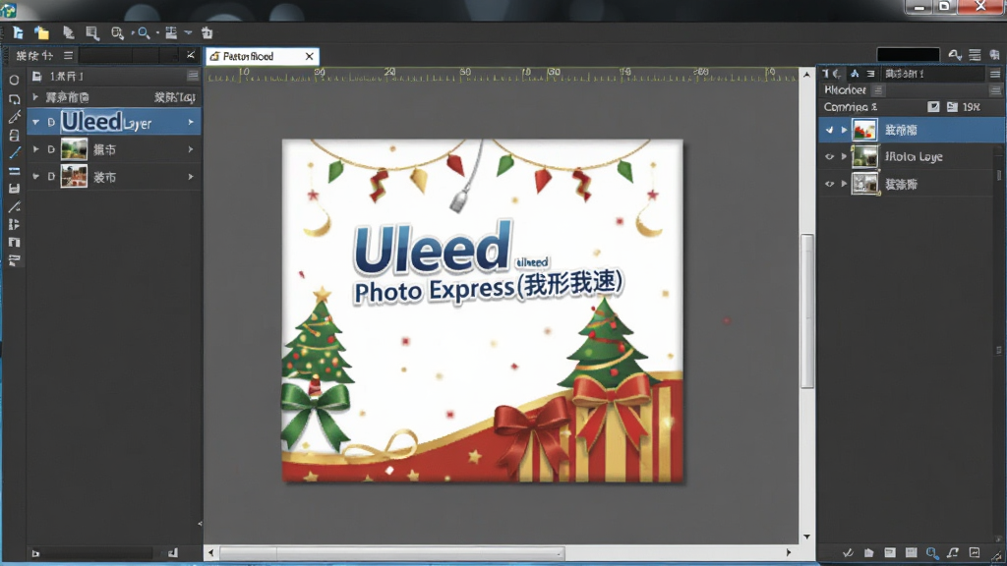Click the horizontal scroll right arrow
1007x566 pixels.
click(x=789, y=552)
